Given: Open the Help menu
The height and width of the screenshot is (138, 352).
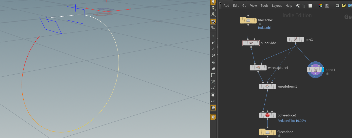Looking at the screenshot, I should (x=289, y=5).
